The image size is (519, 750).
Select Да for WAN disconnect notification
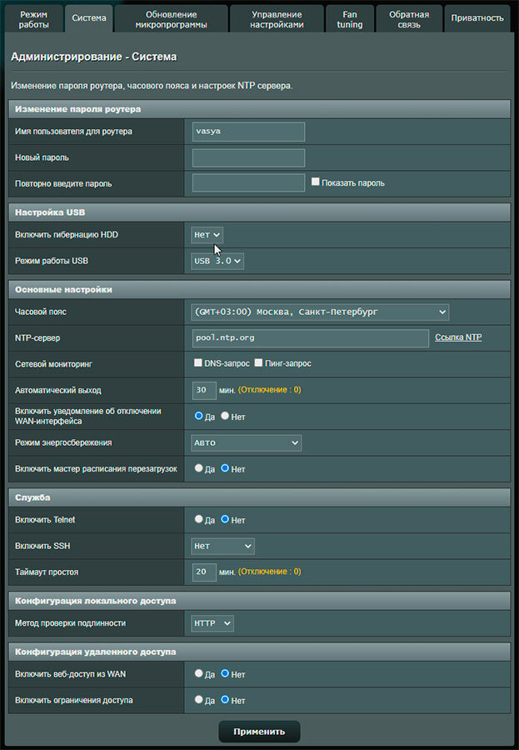click(x=198, y=416)
